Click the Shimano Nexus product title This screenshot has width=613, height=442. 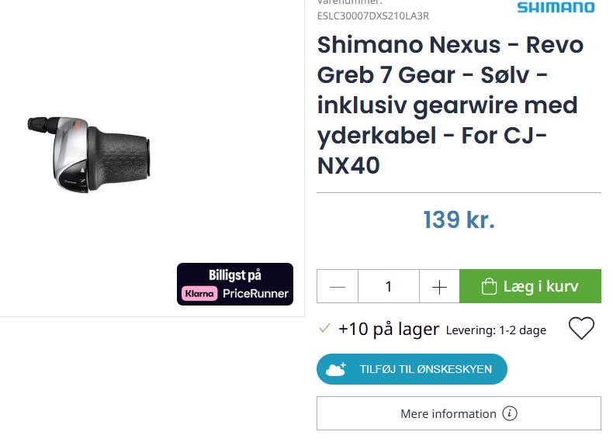tap(450, 105)
